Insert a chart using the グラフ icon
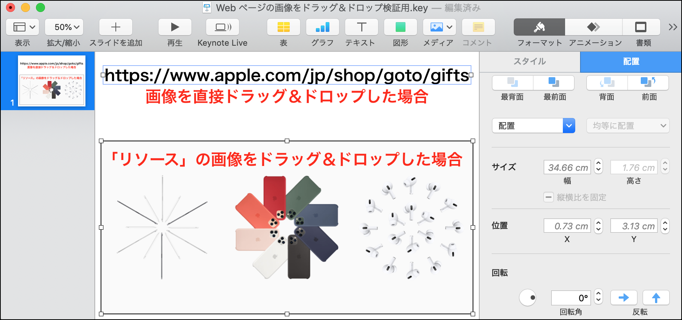The width and height of the screenshot is (682, 320). tap(323, 27)
